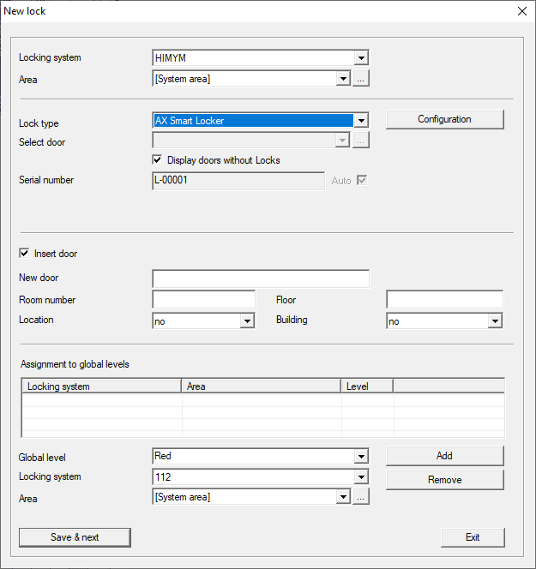536x569 pixels.
Task: Toggle Display doors without Locks checkbox
Action: coord(158,160)
